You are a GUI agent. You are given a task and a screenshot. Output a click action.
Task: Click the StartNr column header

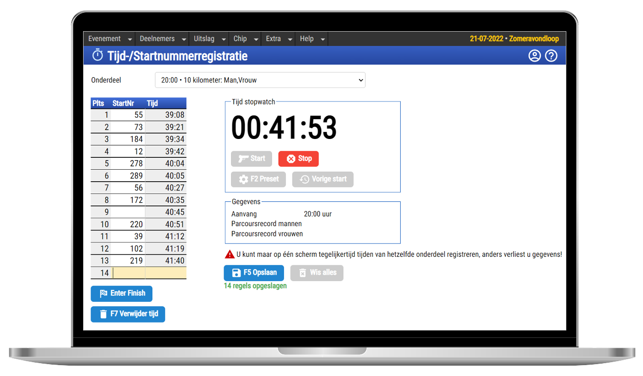pyautogui.click(x=123, y=103)
